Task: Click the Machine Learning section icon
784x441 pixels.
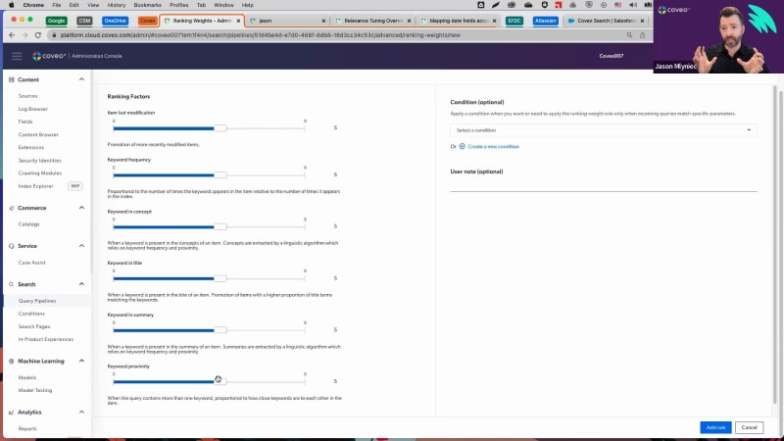Action: pos(11,361)
